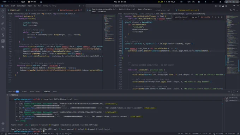
Task: Click execute in the left breadcrumb
Action: coord(60,14)
